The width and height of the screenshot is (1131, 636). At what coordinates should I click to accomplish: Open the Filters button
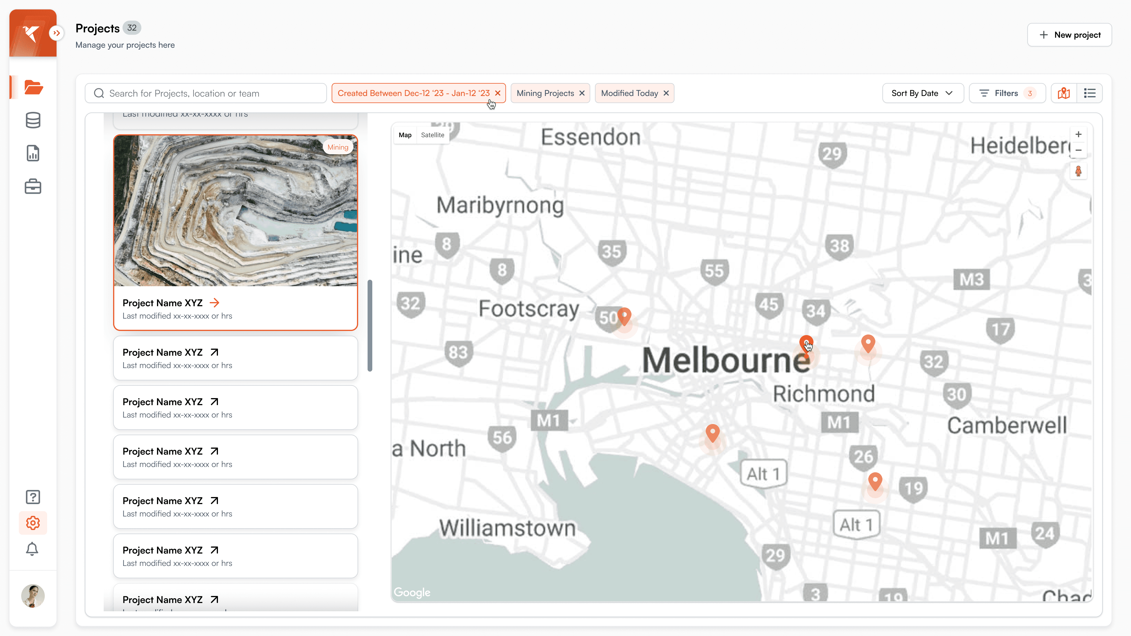(x=1007, y=93)
